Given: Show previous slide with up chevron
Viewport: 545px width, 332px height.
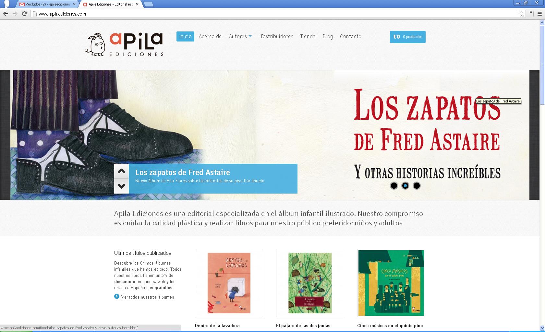Looking at the screenshot, I should [121, 171].
